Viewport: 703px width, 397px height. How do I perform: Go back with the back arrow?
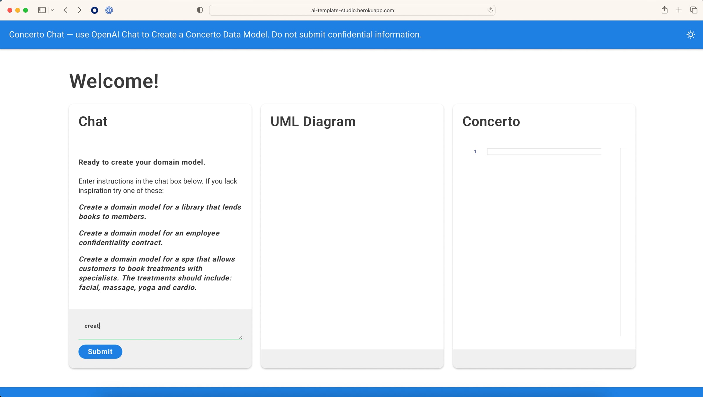coord(66,10)
